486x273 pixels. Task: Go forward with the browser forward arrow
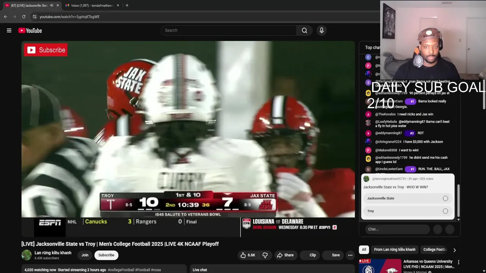click(15, 17)
